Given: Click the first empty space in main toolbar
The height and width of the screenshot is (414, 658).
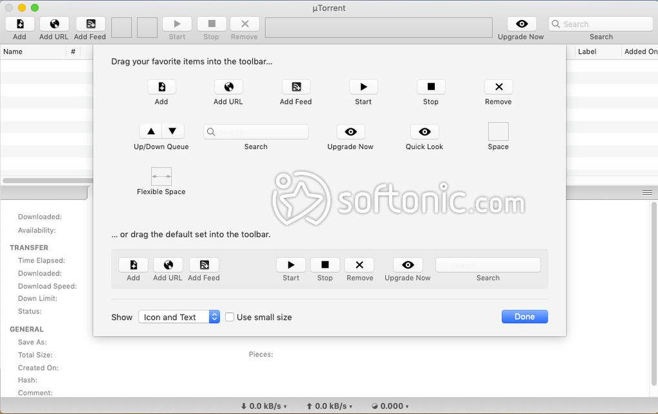Looking at the screenshot, I should (x=122, y=28).
